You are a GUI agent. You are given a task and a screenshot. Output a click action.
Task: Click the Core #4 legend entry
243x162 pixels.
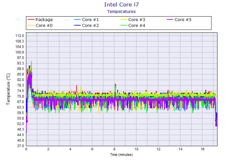click(133, 26)
